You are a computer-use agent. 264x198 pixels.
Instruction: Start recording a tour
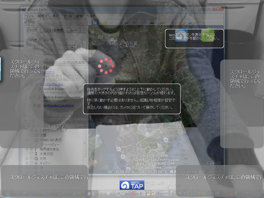tap(135, 22)
